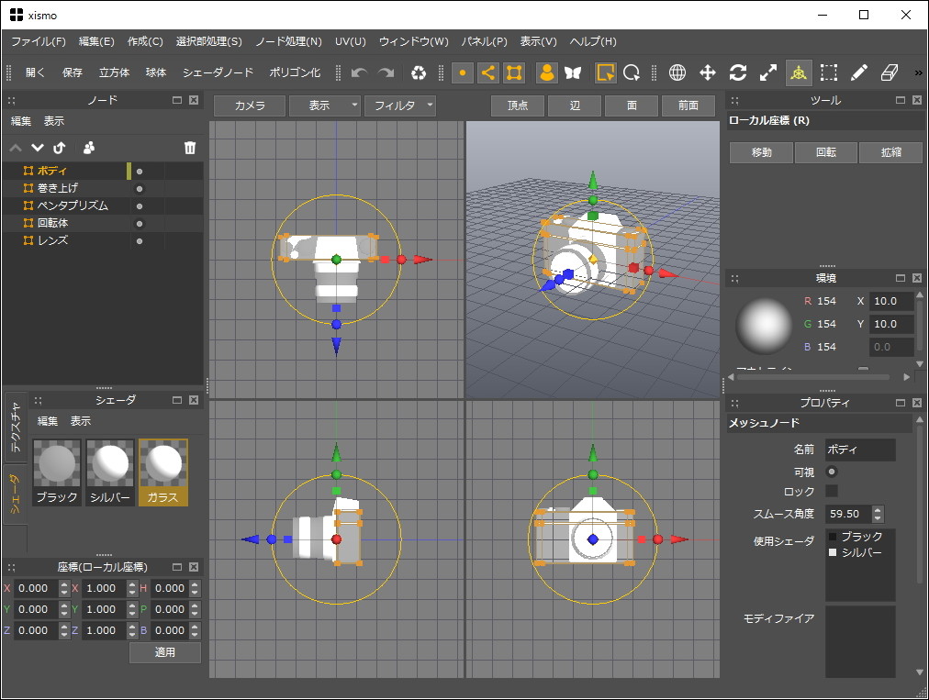Switch to the テクスチャ side tab
The height and width of the screenshot is (700, 929).
point(16,427)
